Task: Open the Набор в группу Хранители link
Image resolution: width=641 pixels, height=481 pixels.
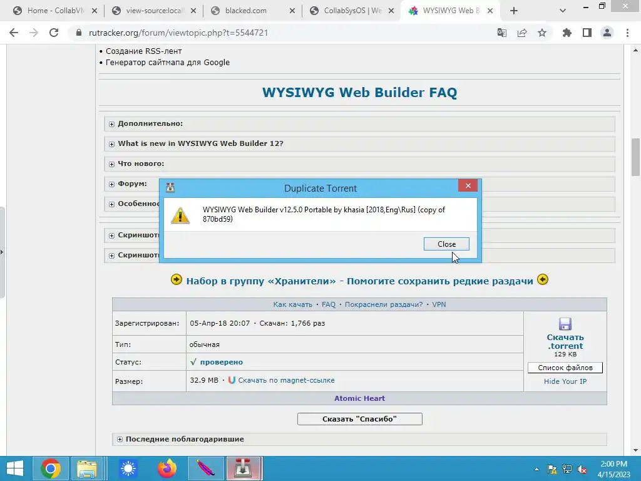Action: pyautogui.click(x=359, y=281)
